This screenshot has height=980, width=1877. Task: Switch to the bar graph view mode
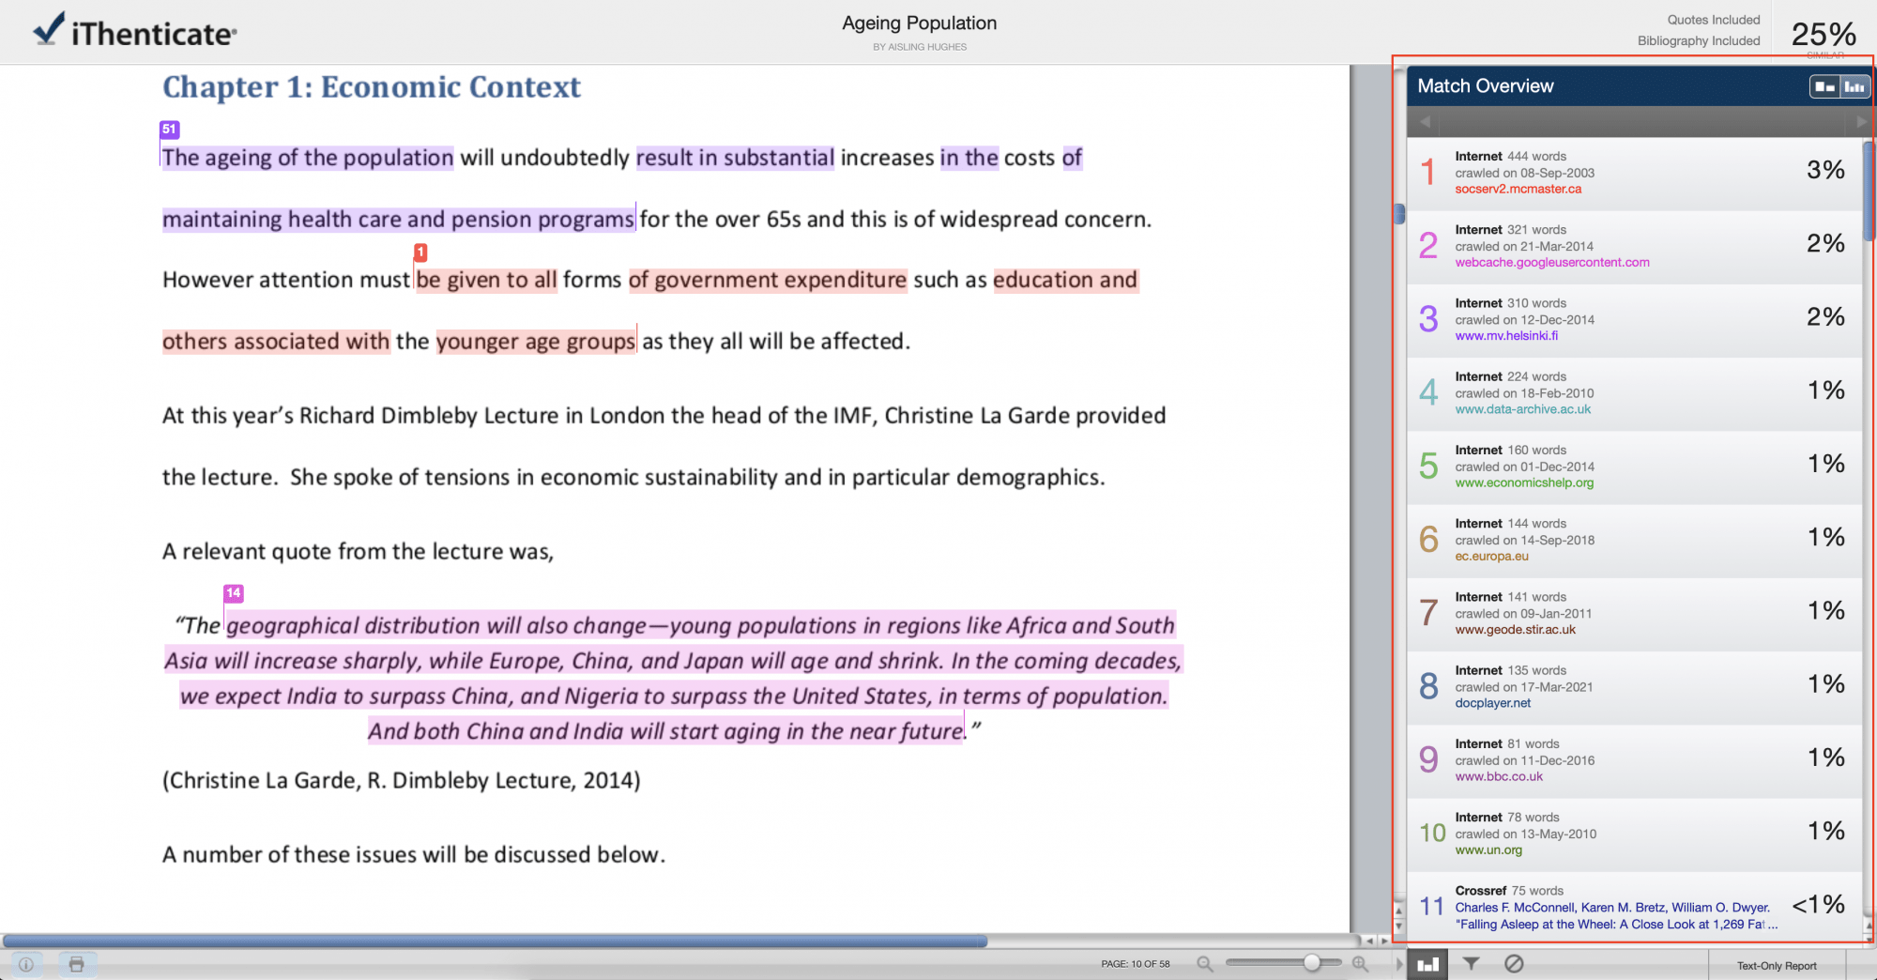[1854, 86]
